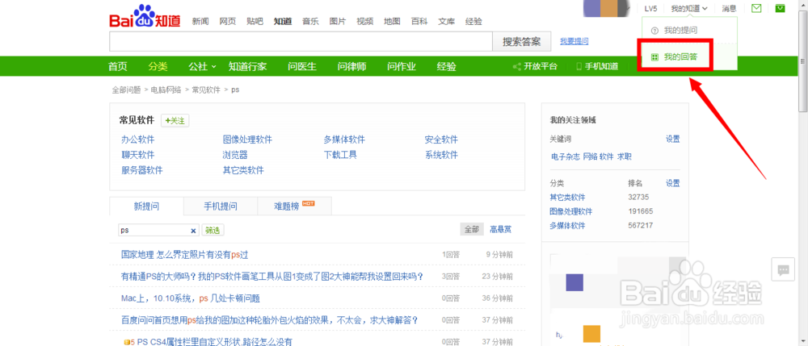808x346 pixels.
Task: Click 设置 next to 排名
Action: coord(672,183)
